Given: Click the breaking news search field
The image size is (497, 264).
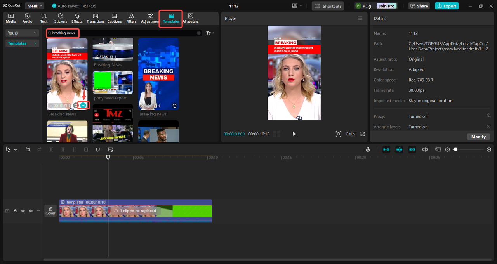Looking at the screenshot, I should click(64, 33).
